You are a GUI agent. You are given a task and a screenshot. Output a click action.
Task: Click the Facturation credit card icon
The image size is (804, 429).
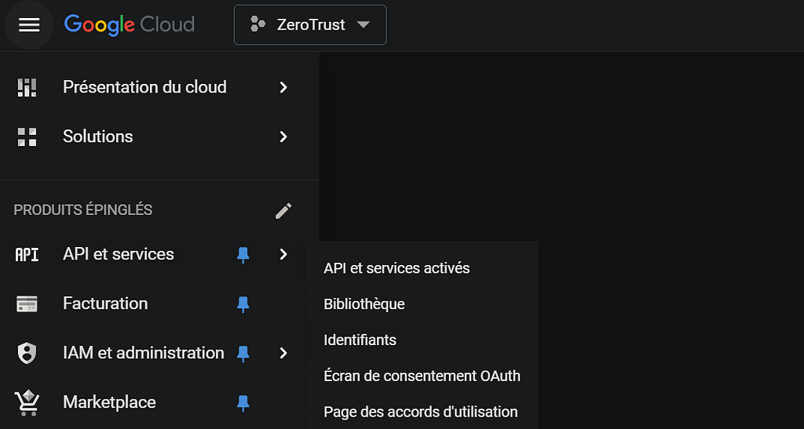tap(27, 304)
